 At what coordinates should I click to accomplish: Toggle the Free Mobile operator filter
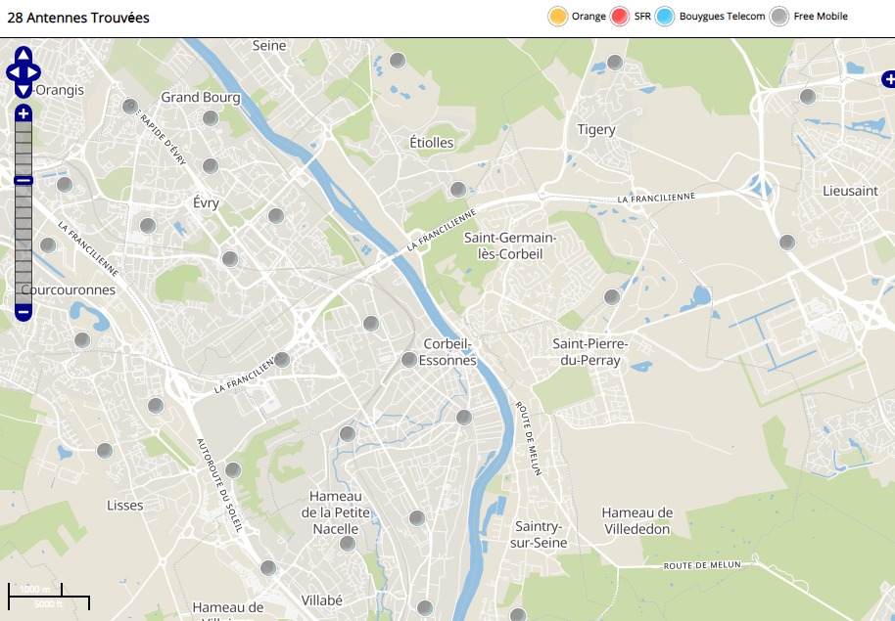[779, 17]
